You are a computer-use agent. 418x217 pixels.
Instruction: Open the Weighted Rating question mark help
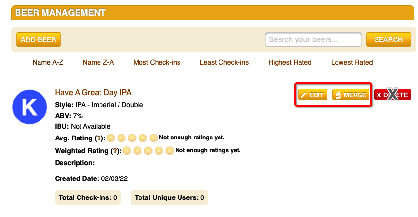point(115,151)
